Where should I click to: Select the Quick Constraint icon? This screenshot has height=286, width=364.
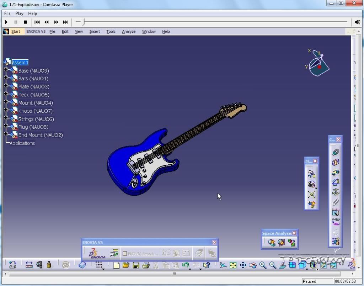pos(336,212)
